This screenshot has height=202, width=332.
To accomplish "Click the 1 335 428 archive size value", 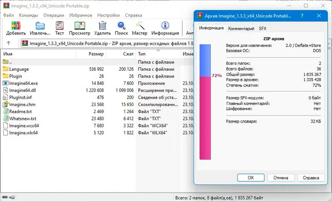I will click(312, 79).
